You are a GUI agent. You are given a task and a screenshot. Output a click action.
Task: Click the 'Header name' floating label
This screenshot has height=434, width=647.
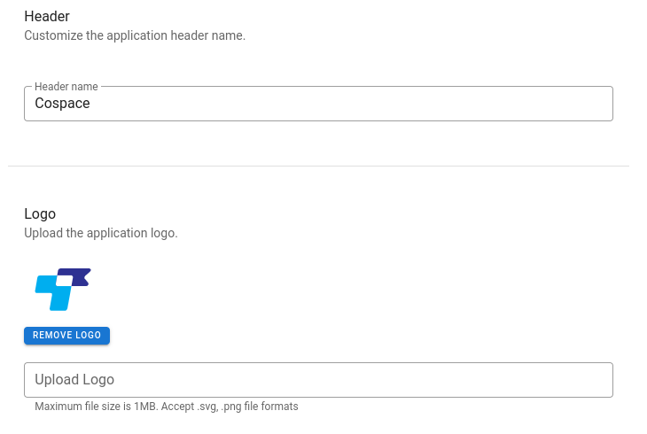pos(66,87)
